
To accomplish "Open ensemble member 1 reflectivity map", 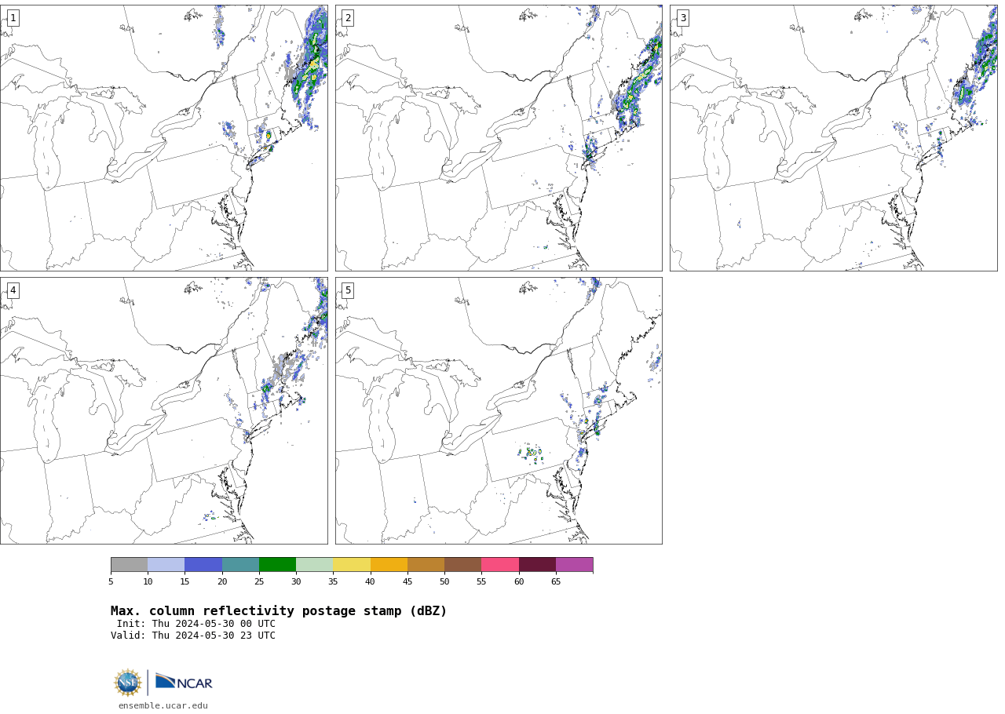I will coord(163,138).
